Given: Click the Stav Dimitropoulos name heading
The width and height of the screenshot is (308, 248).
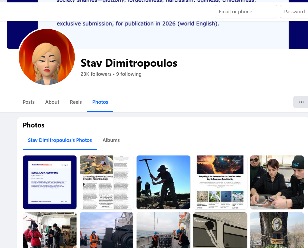Looking at the screenshot, I should (x=129, y=63).
